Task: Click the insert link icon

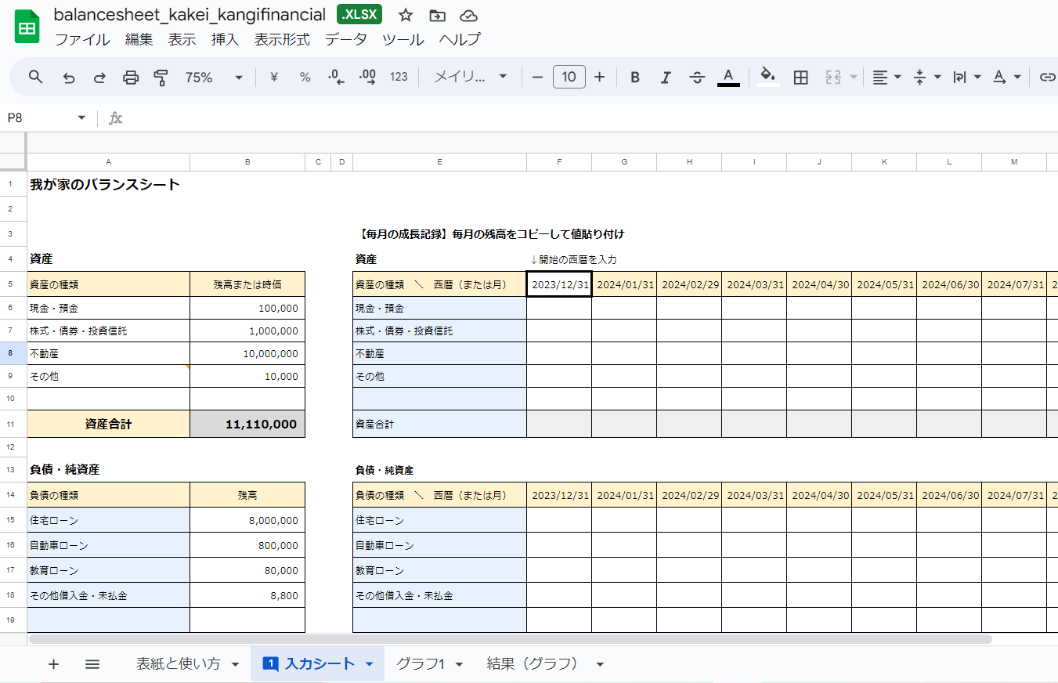Action: click(1046, 77)
